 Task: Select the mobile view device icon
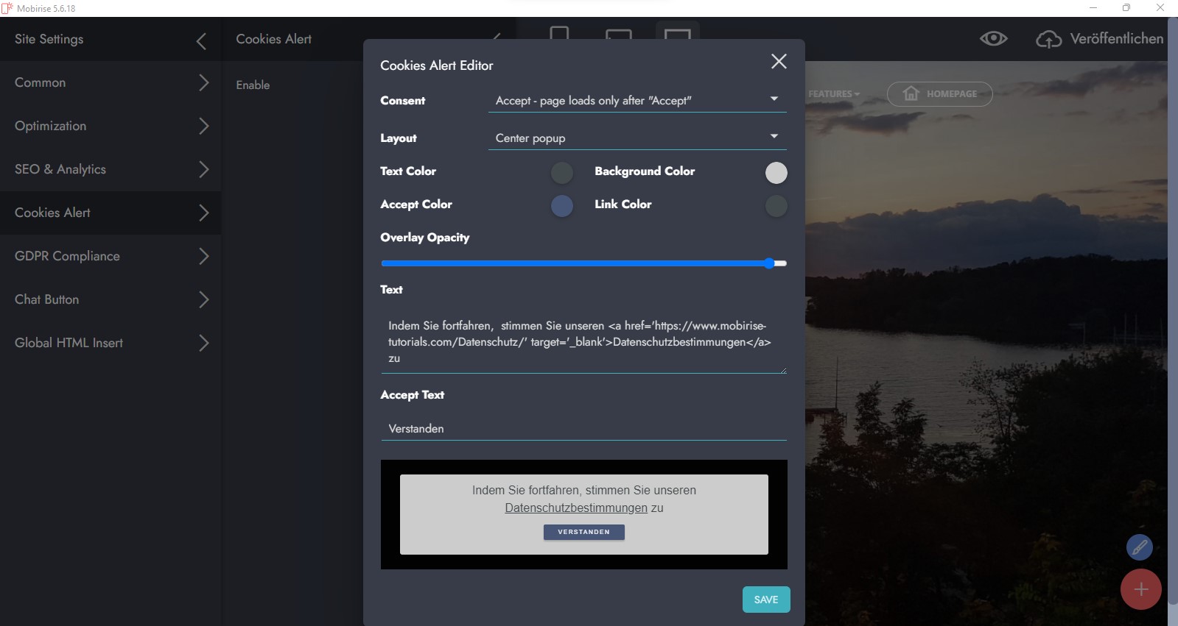point(559,34)
